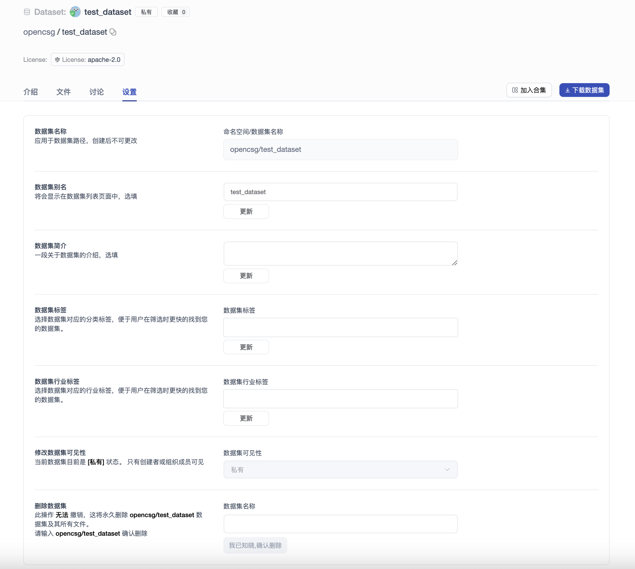
Task: Click 更新 below the 数据集简介 textarea
Action: 246,276
